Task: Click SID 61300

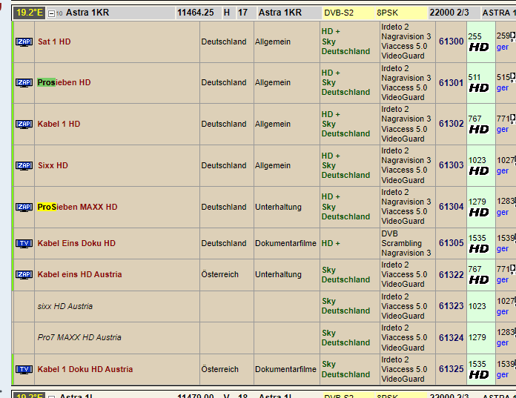Action: coord(451,42)
